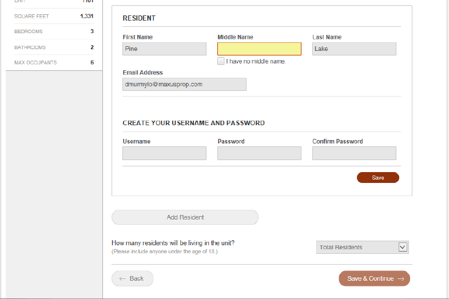The height and width of the screenshot is (299, 449).
Task: Click the Save & Continue button
Action: tap(374, 278)
